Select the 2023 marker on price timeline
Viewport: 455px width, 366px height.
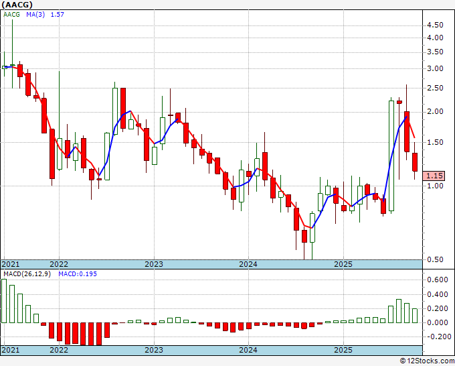click(154, 264)
